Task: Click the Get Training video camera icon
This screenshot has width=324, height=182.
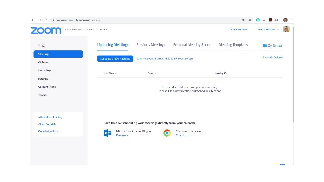Action: (x=265, y=45)
